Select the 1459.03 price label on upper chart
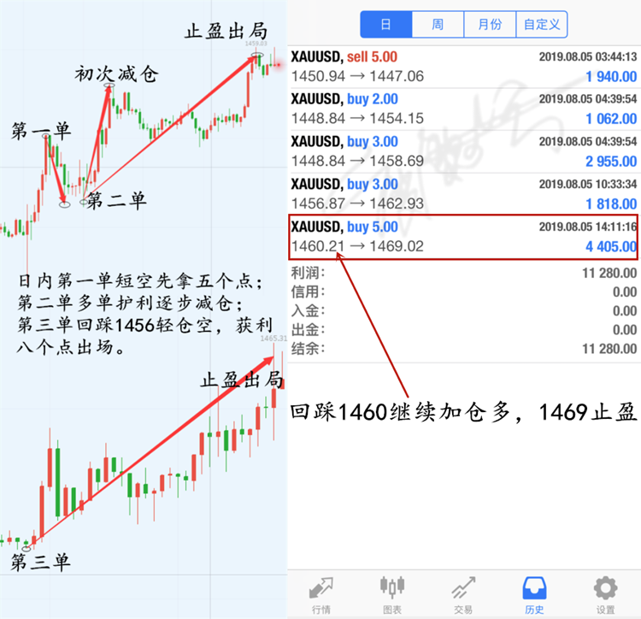This screenshot has height=619, width=641. pyautogui.click(x=256, y=44)
